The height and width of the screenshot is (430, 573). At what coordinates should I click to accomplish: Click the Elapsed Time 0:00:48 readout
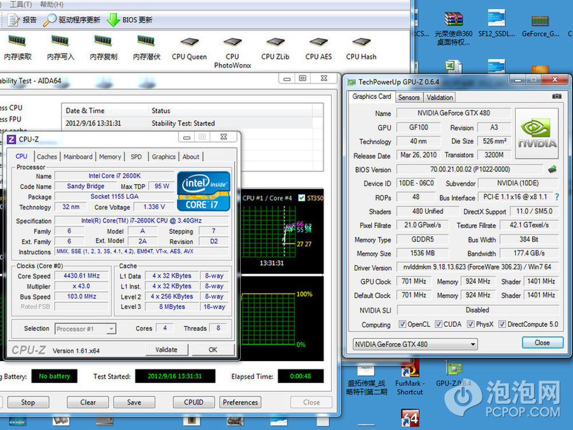300,376
